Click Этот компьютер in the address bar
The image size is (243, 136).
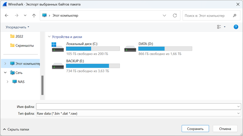pos(65,16)
